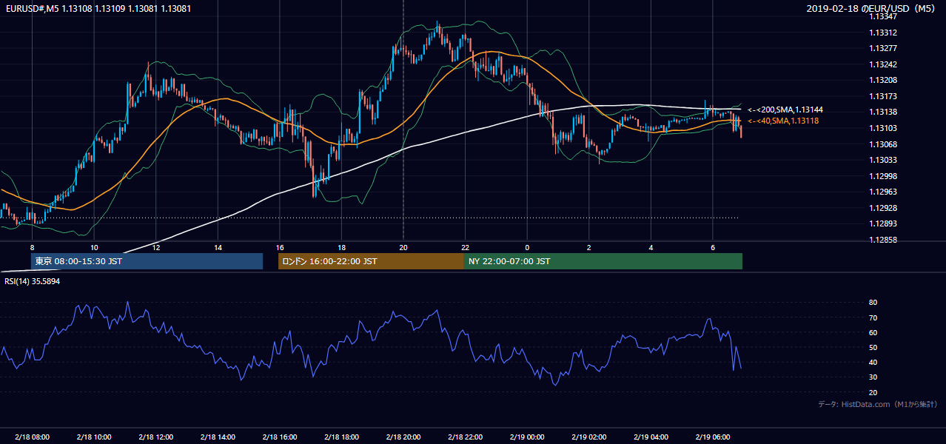This screenshot has height=444, width=946.
Task: Click the RSI 60 level label
Action: tap(873, 332)
